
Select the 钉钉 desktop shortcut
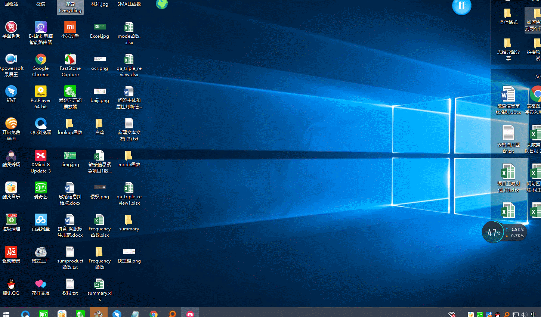(x=11, y=91)
